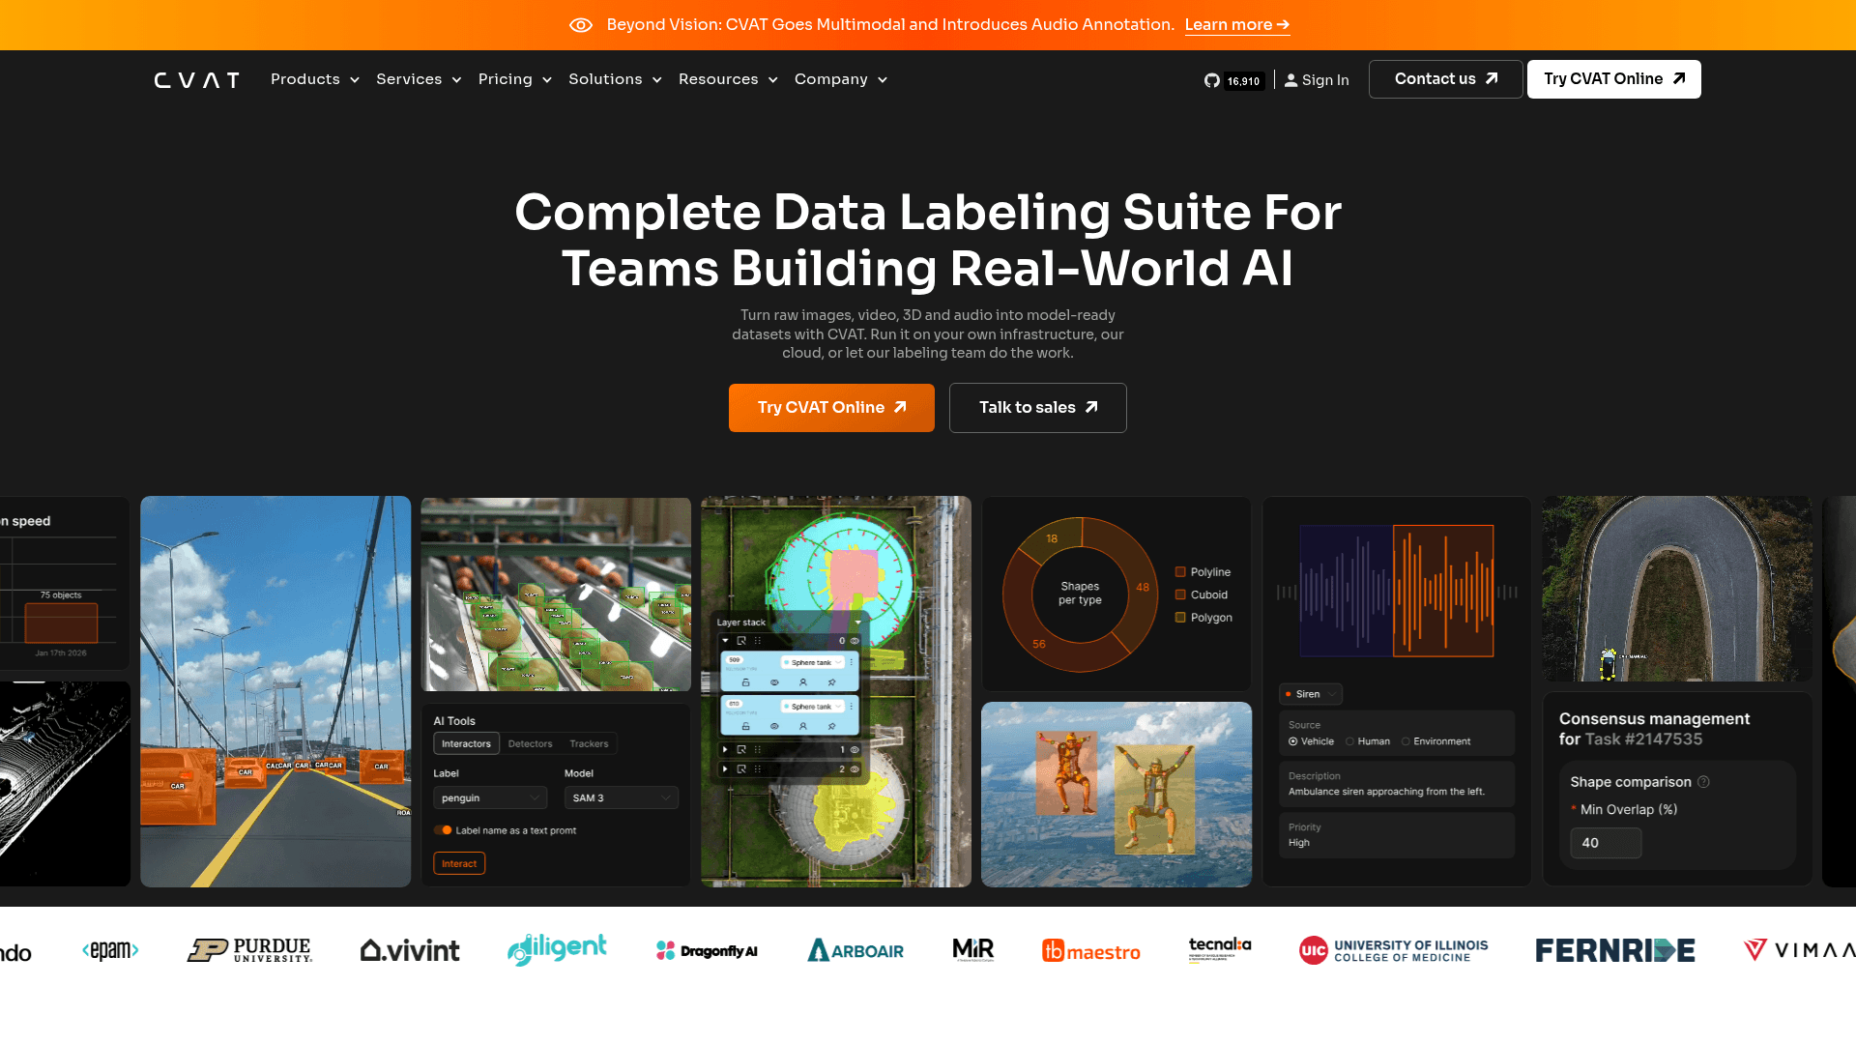The width and height of the screenshot is (1856, 1044).
Task: Click the epam logo
Action: point(110,951)
